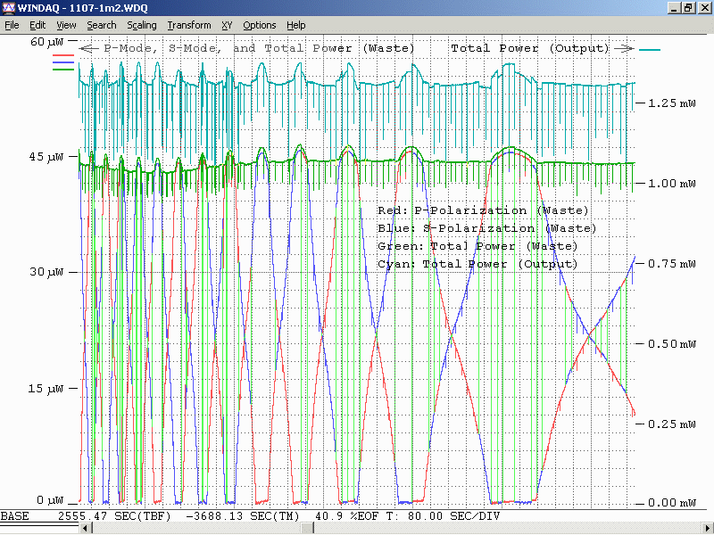The width and height of the screenshot is (714, 535).
Task: Open the Options menu
Action: pyautogui.click(x=260, y=25)
